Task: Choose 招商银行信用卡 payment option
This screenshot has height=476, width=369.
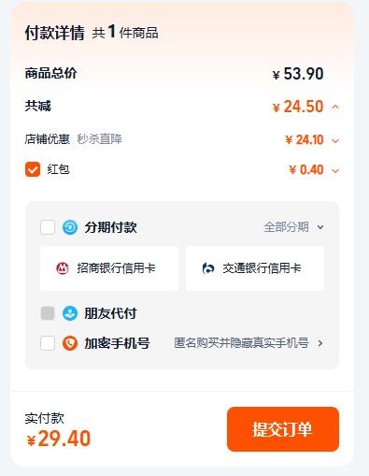Action: 109,268
